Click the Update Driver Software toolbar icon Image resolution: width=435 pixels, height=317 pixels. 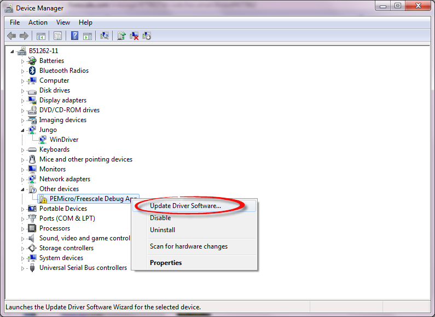(121, 36)
